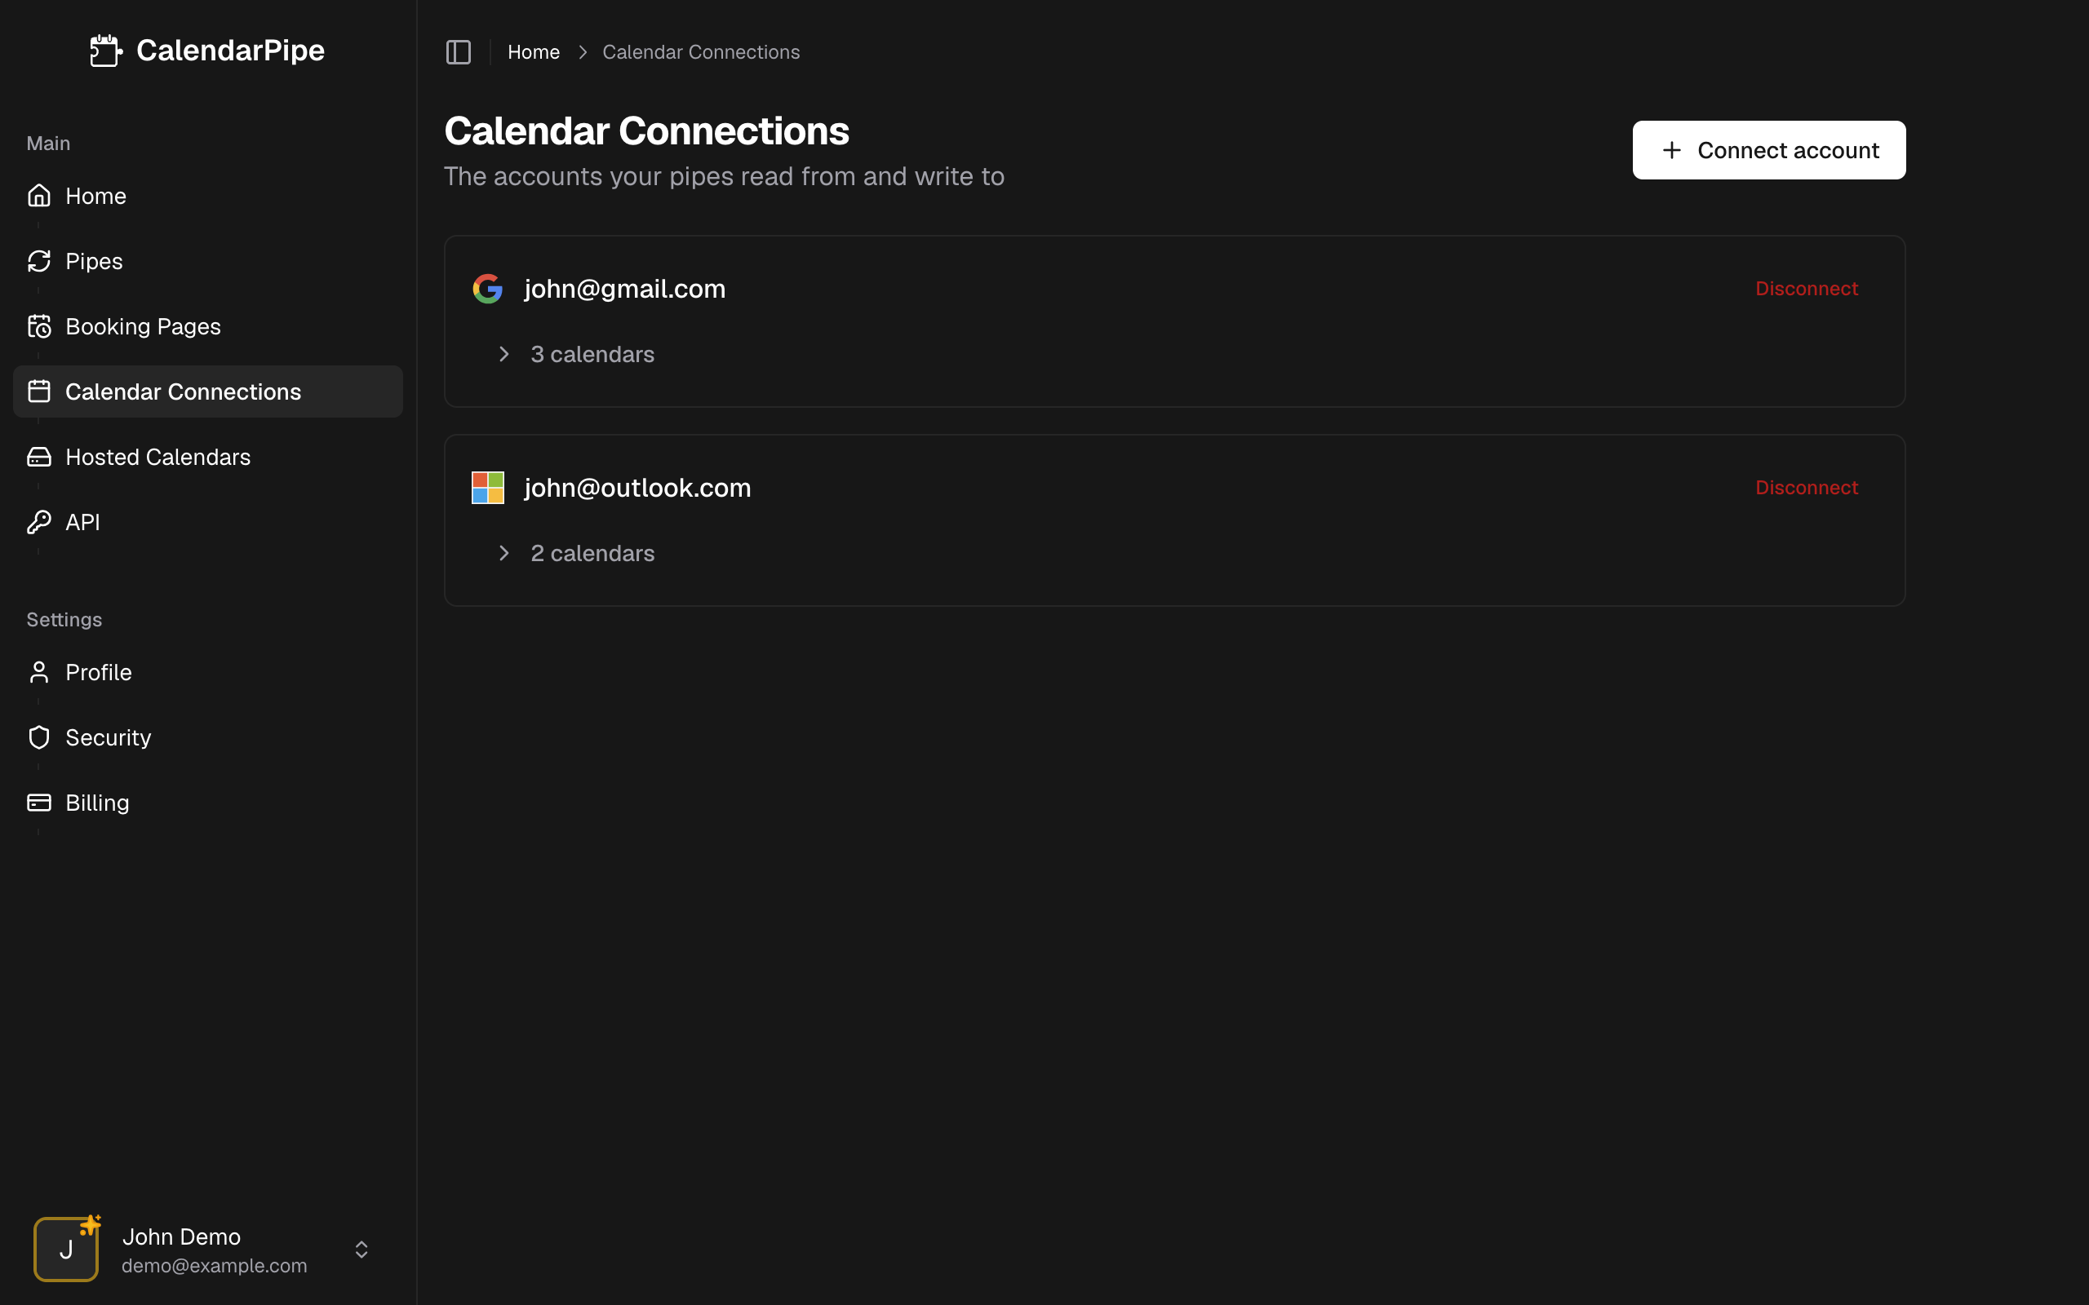Open the Profile settings item
The width and height of the screenshot is (2089, 1305).
pyautogui.click(x=207, y=672)
